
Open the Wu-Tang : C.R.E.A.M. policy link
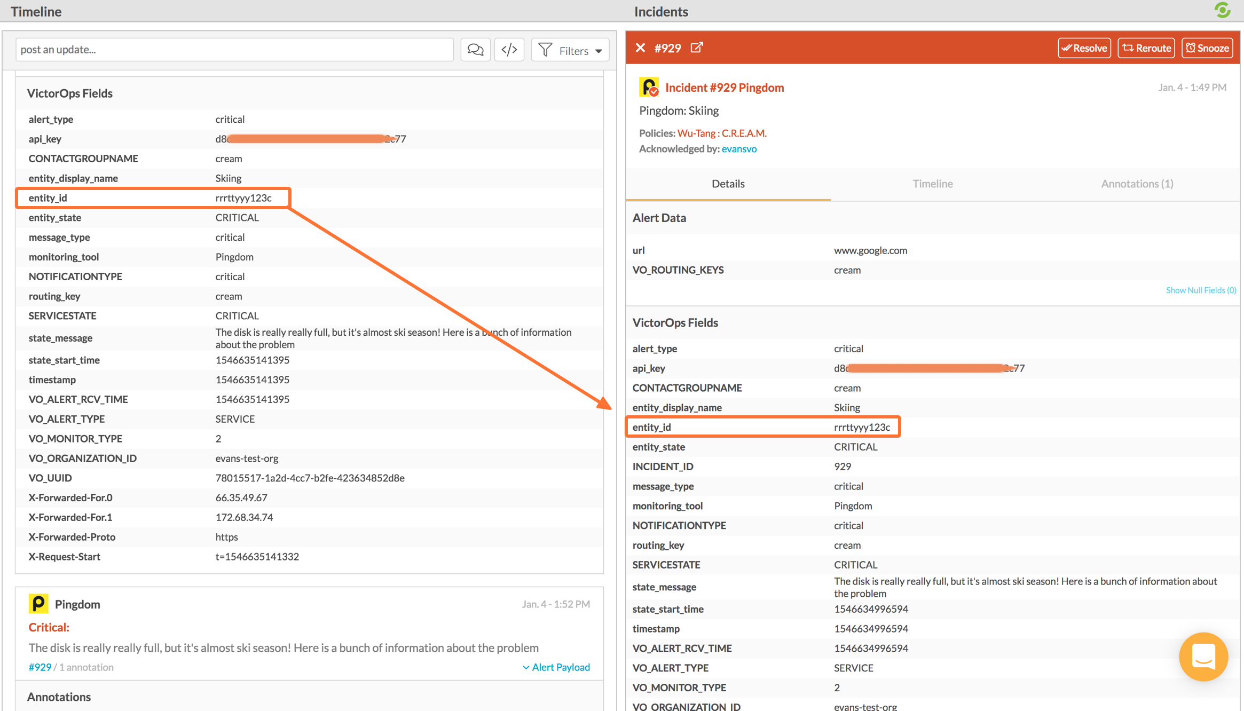[722, 133]
